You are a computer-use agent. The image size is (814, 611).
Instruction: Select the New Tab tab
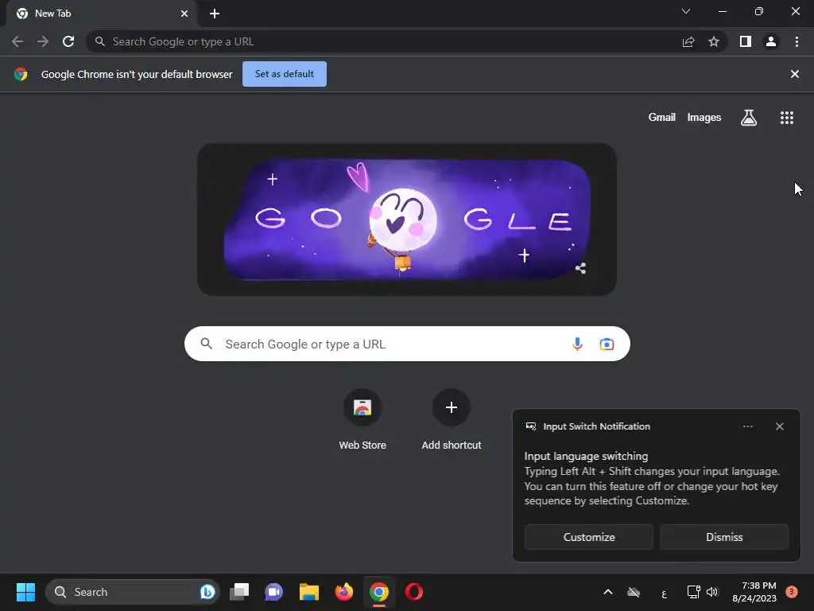coord(101,14)
